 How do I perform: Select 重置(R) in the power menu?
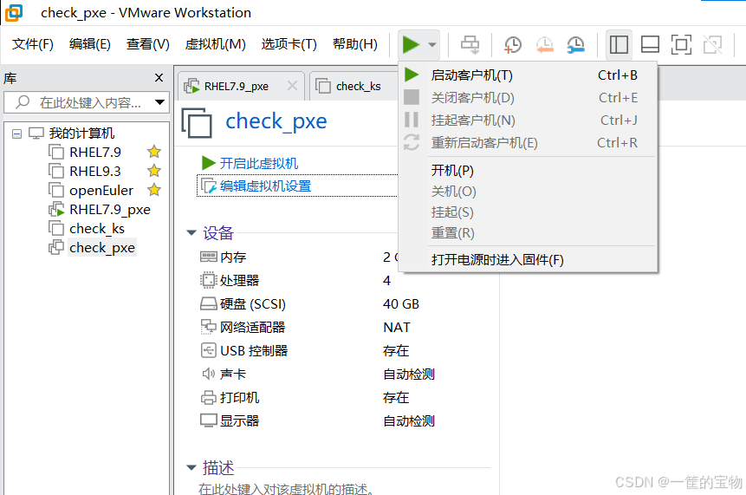[529, 233]
